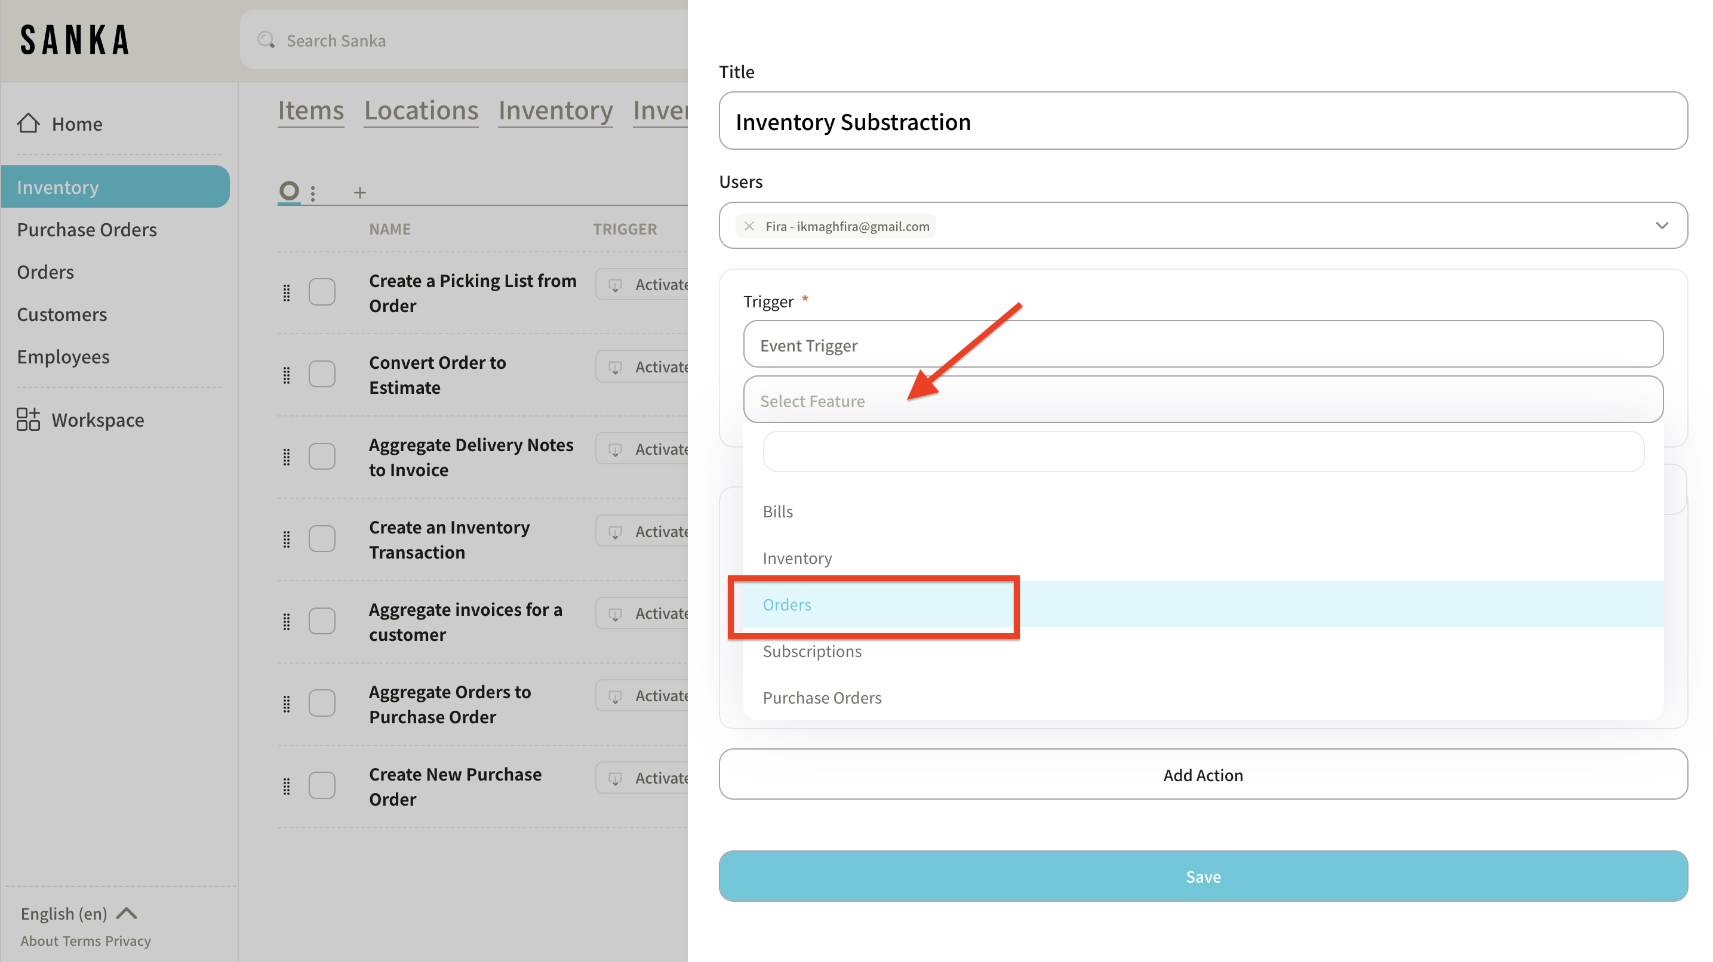This screenshot has height=962, width=1713.
Task: Tick Aggregate invoices for a customer checkbox
Action: pyautogui.click(x=322, y=621)
